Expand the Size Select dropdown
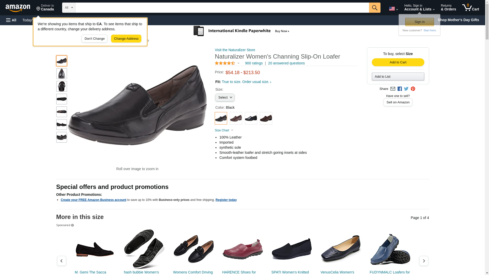Image resolution: width=489 pixels, height=275 pixels. (x=225, y=98)
